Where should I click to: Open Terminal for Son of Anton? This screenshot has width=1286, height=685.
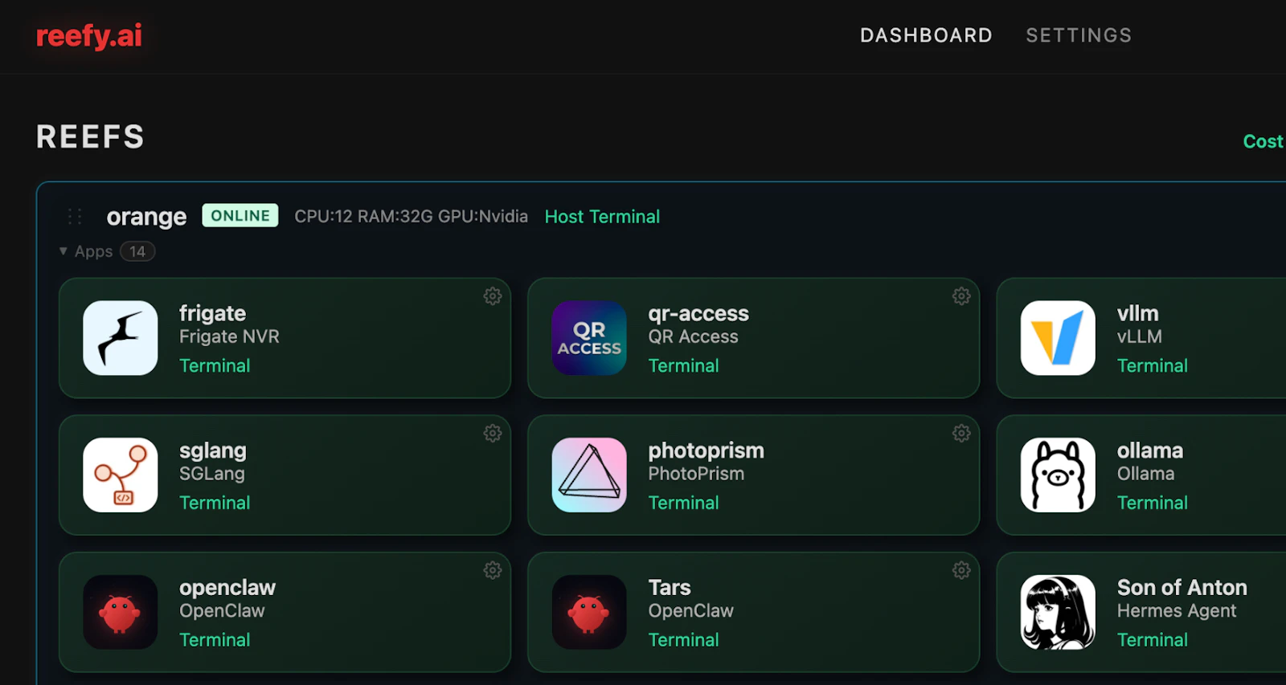pyautogui.click(x=1152, y=640)
